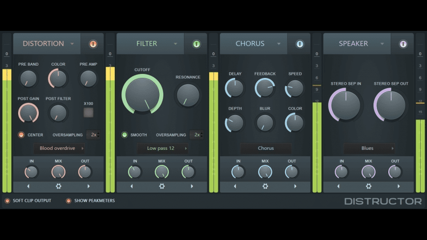
Task: Click Filter module right arrow
Action: 192,186
